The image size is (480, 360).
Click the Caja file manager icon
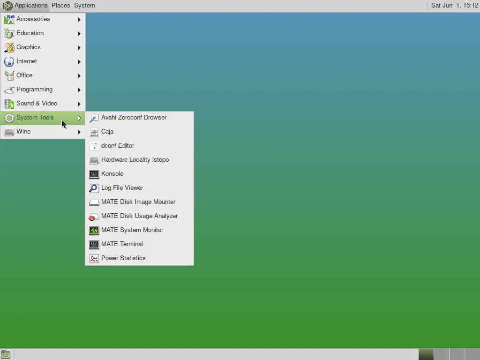coord(94,132)
